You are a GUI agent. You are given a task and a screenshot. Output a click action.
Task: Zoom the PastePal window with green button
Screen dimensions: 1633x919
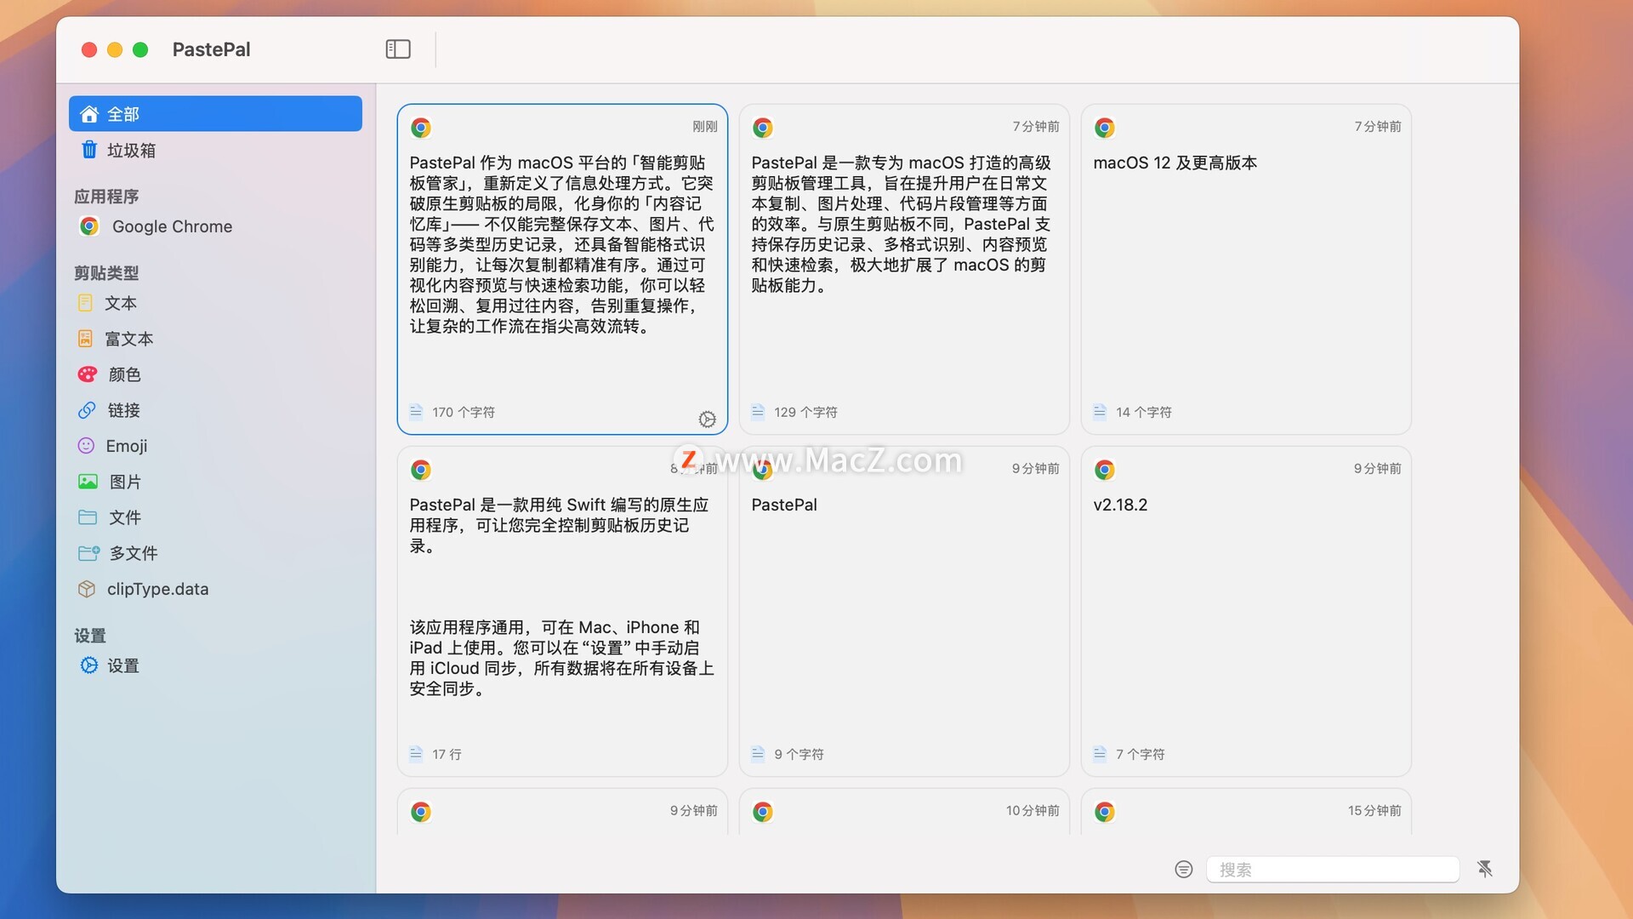140,49
